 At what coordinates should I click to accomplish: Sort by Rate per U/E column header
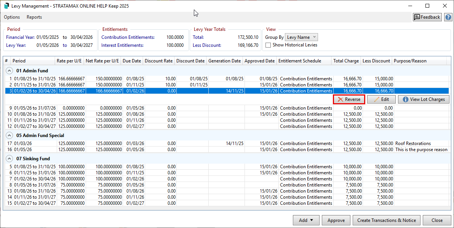click(x=69, y=61)
